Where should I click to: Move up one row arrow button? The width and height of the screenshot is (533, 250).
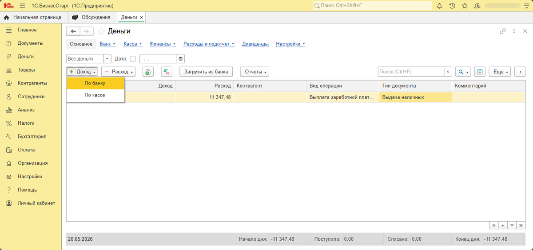point(503,225)
